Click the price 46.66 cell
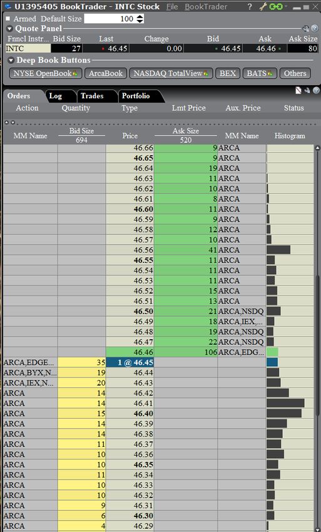Image resolution: width=321 pixels, height=532 pixels. pyautogui.click(x=130, y=148)
